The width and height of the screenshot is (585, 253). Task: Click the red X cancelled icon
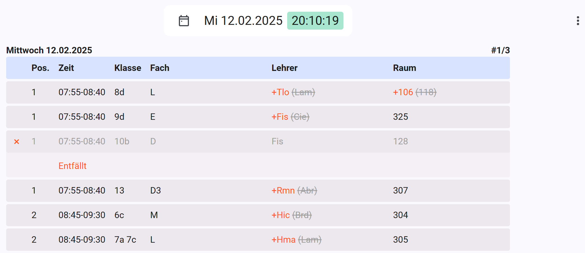pos(17,142)
